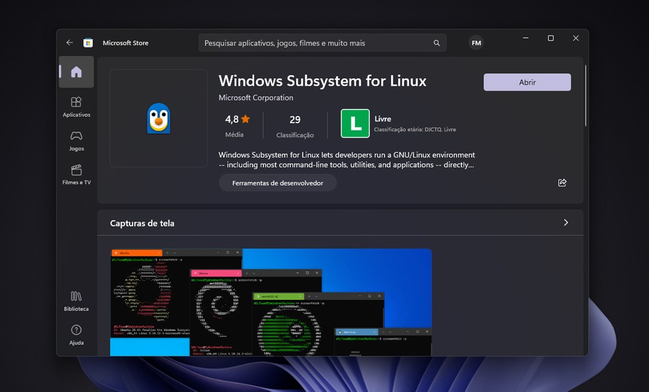649x392 pixels.
Task: Click the Capturas de tela heading
Action: (142, 223)
